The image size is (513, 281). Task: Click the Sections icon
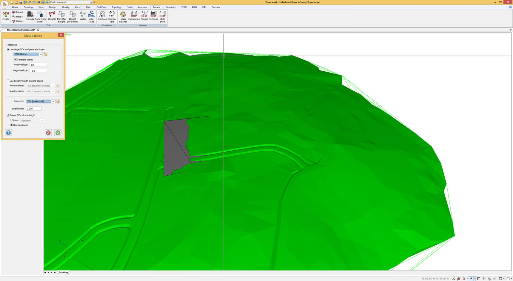154,16
